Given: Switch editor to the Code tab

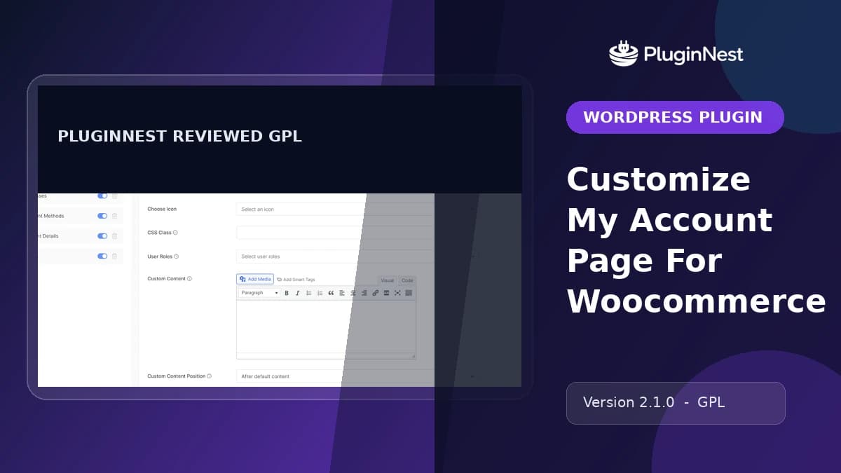Looking at the screenshot, I should click(x=407, y=280).
